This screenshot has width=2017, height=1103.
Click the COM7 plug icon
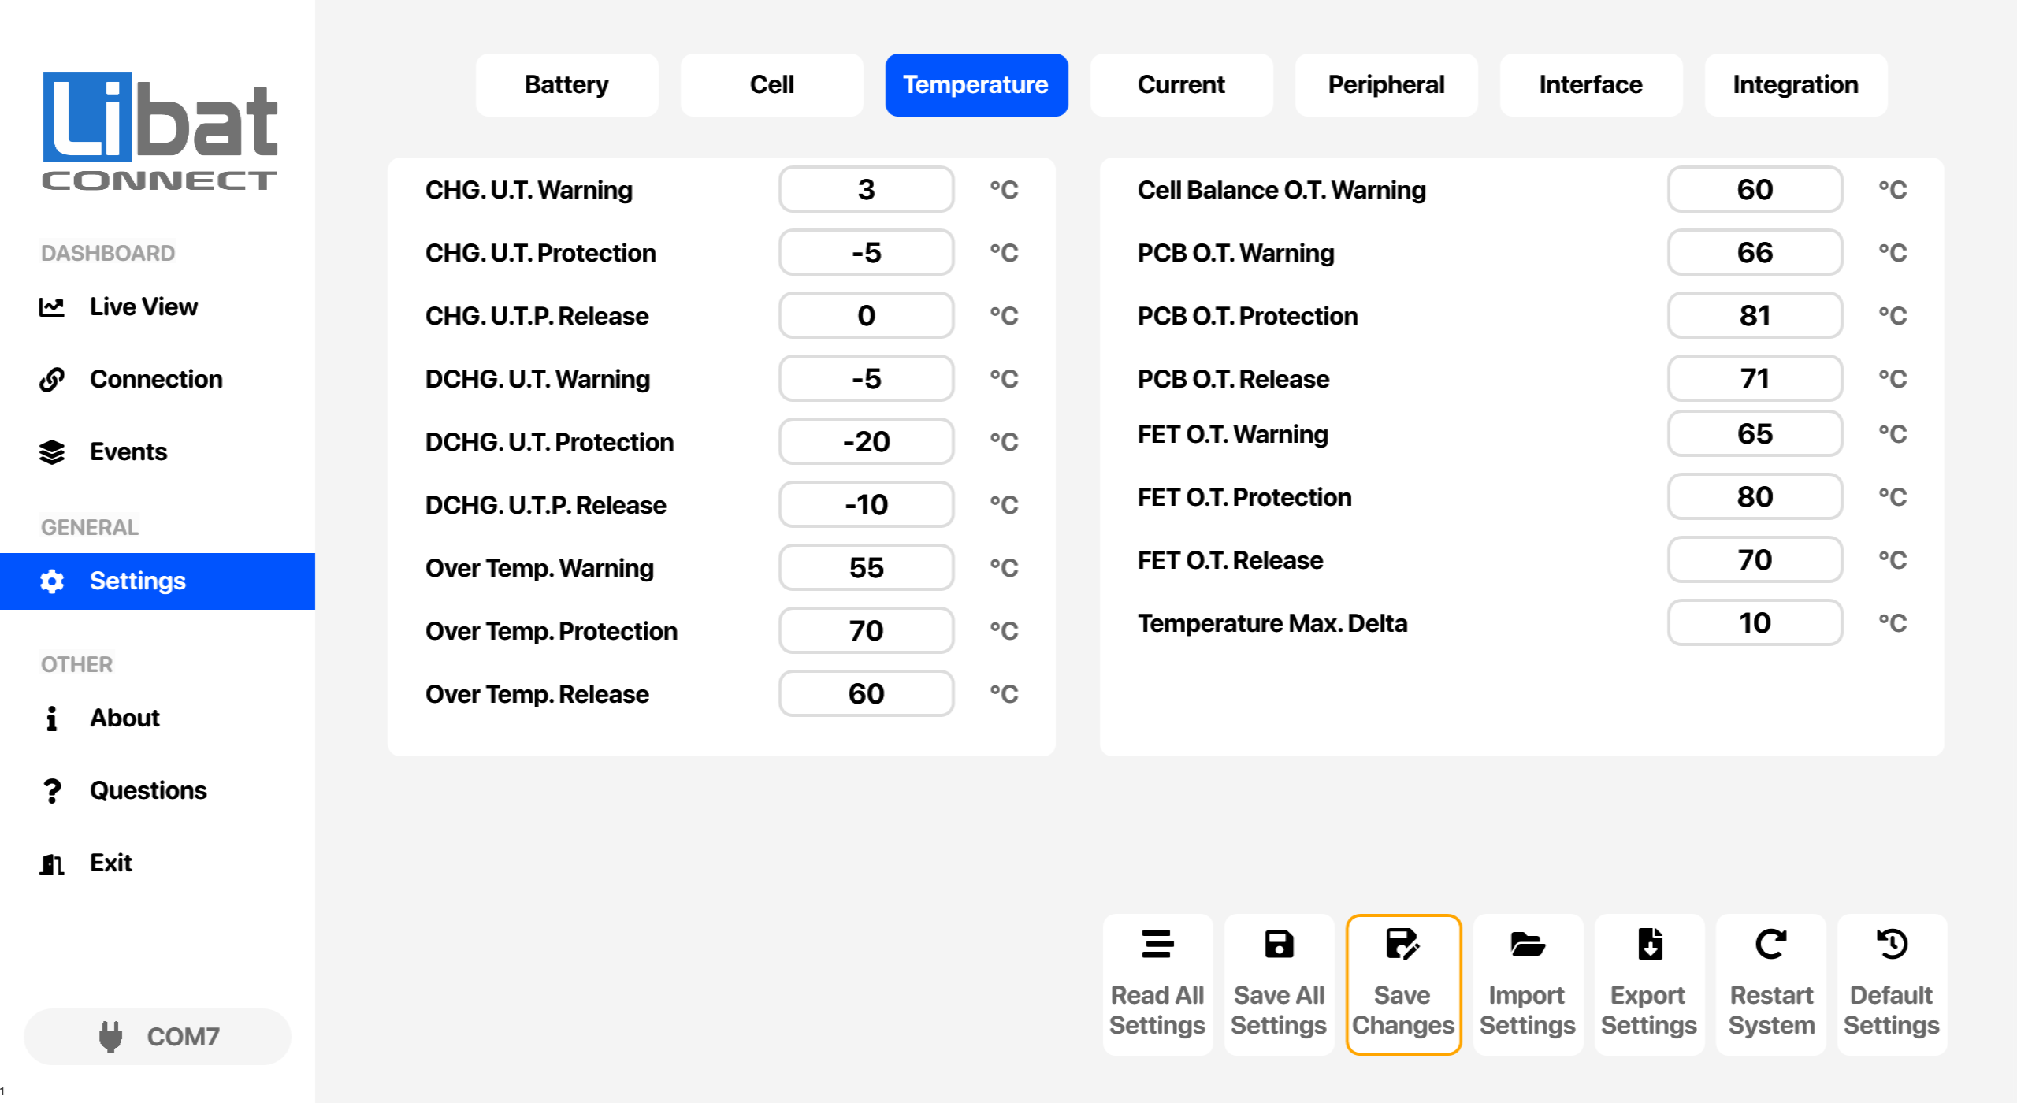111,1036
